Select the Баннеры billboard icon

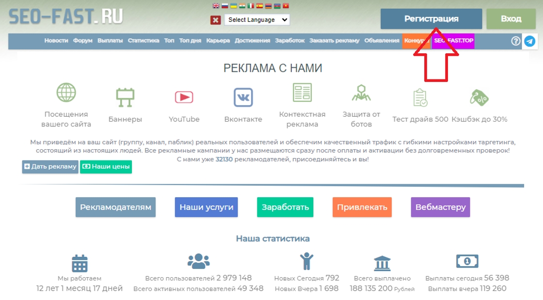125,97
